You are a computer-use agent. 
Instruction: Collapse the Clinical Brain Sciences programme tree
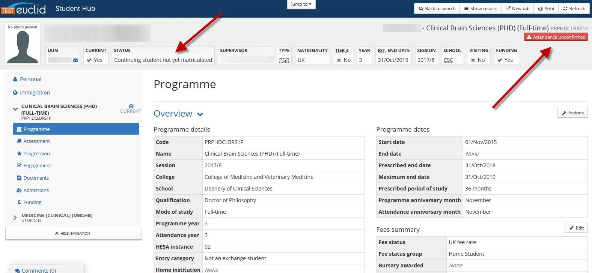(x=15, y=109)
